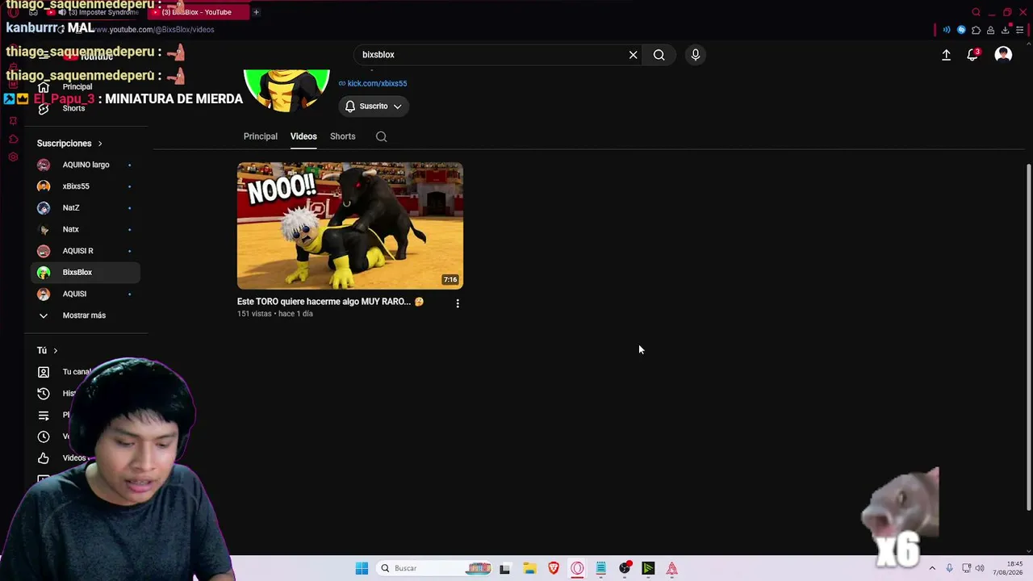
Task: Show hidden system tray icons
Action: (932, 568)
